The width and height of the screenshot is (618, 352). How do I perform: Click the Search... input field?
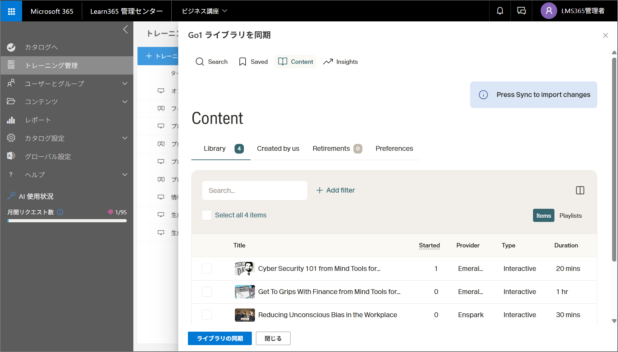pyautogui.click(x=255, y=190)
